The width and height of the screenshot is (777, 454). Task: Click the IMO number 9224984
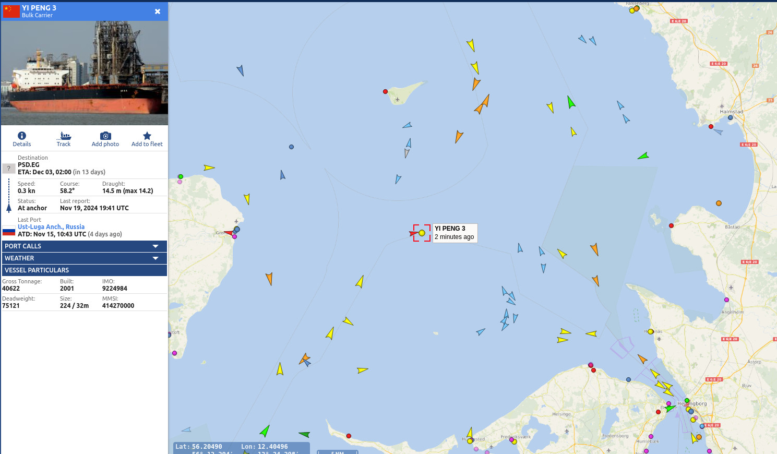coord(115,289)
